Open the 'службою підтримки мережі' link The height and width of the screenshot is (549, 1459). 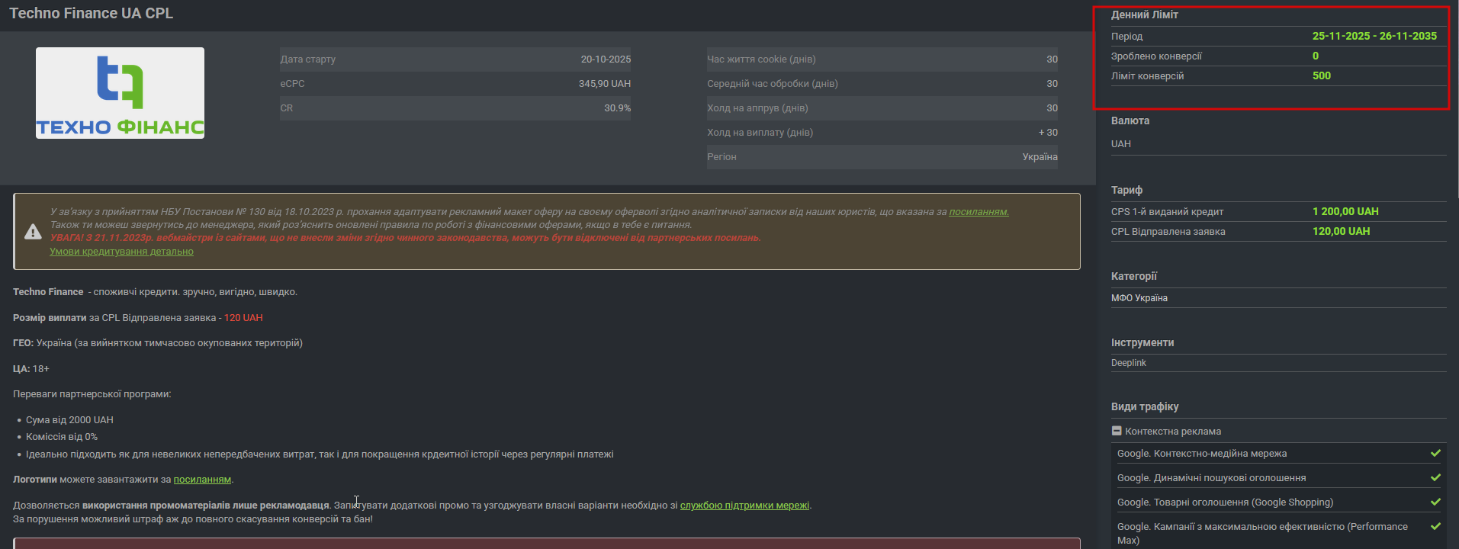coord(744,506)
